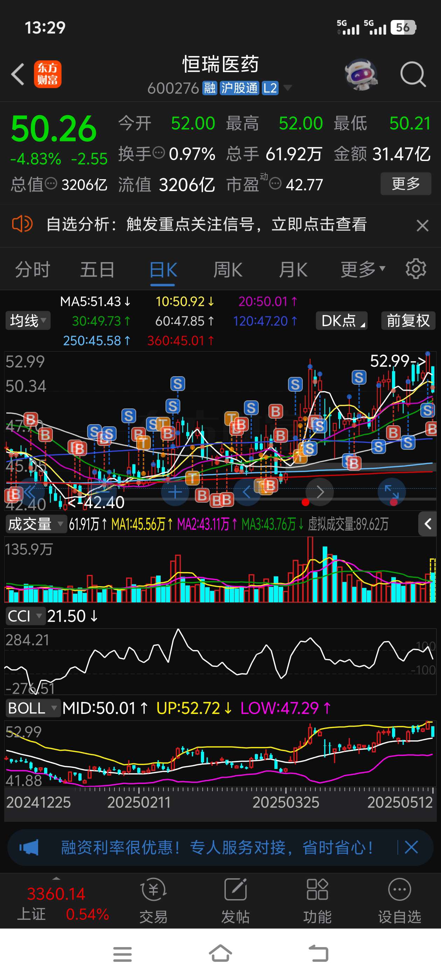Switch to the 周K tab
The width and height of the screenshot is (441, 980).
point(227,270)
